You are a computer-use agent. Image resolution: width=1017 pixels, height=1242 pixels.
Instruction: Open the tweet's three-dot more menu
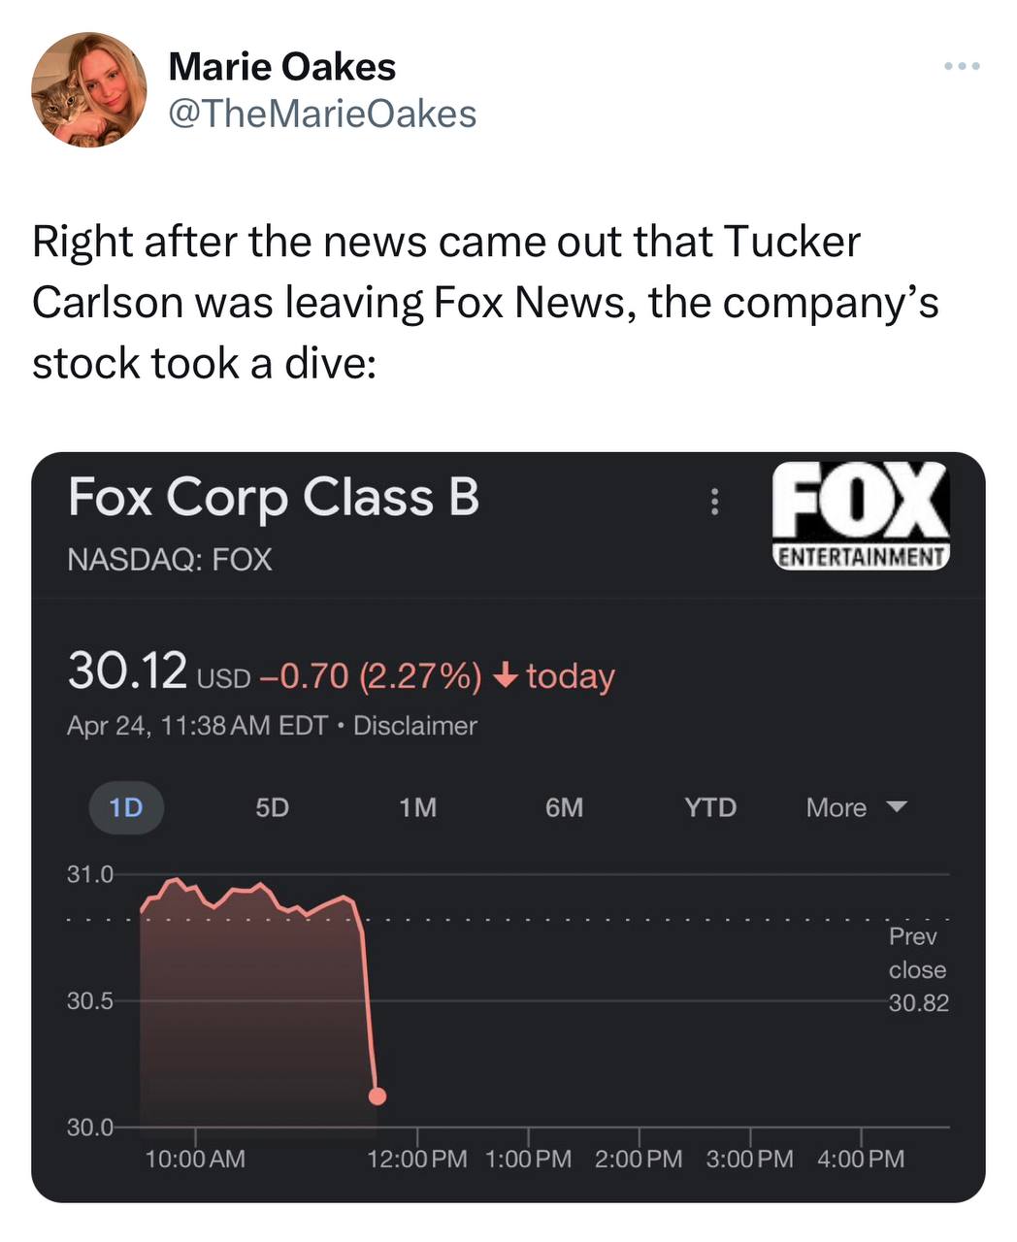click(x=962, y=66)
